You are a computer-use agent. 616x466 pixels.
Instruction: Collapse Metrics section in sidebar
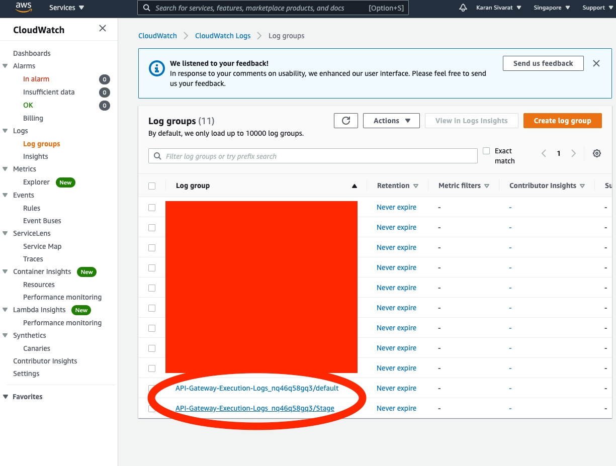[x=5, y=169]
